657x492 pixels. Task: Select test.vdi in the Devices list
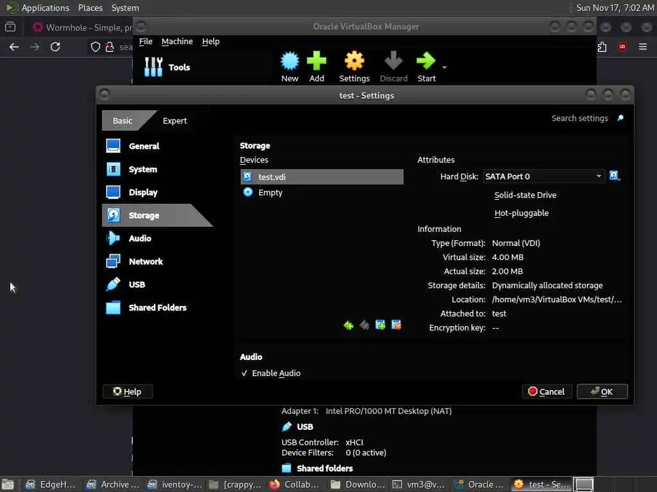pyautogui.click(x=322, y=177)
